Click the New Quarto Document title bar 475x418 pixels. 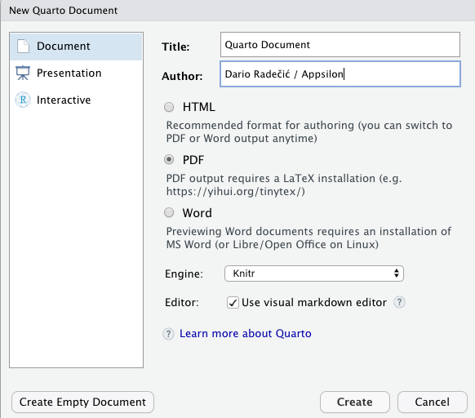point(237,11)
